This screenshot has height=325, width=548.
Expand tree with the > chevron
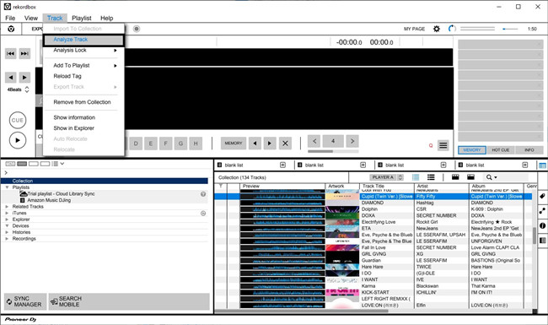pos(6,173)
